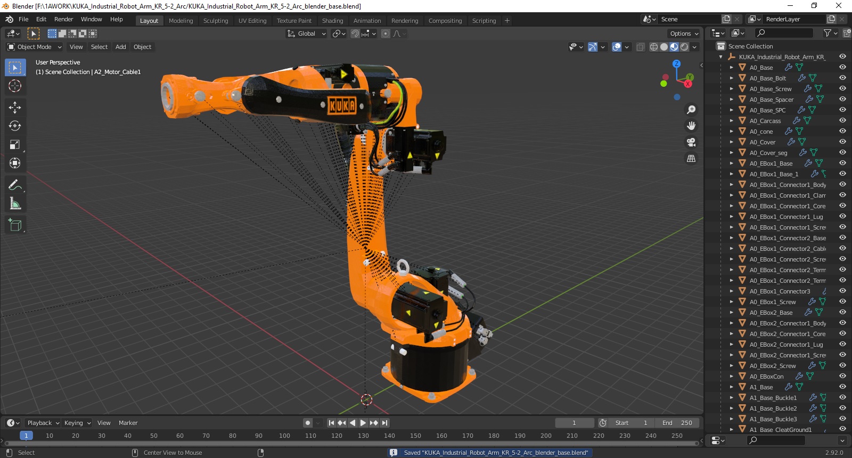
Task: Toggle X-ray view in viewport header
Action: (640, 47)
